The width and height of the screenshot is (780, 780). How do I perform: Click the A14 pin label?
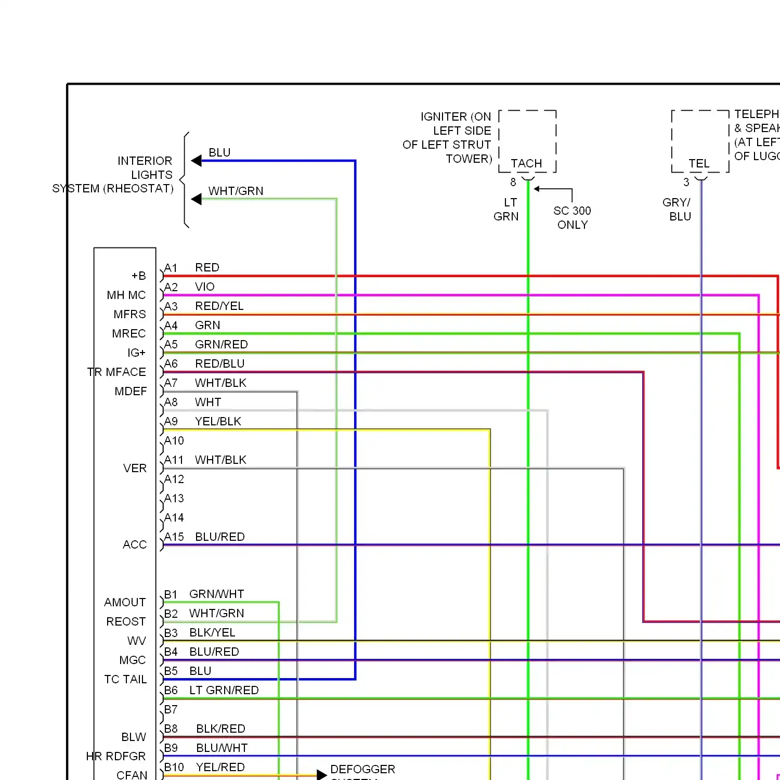click(x=174, y=517)
